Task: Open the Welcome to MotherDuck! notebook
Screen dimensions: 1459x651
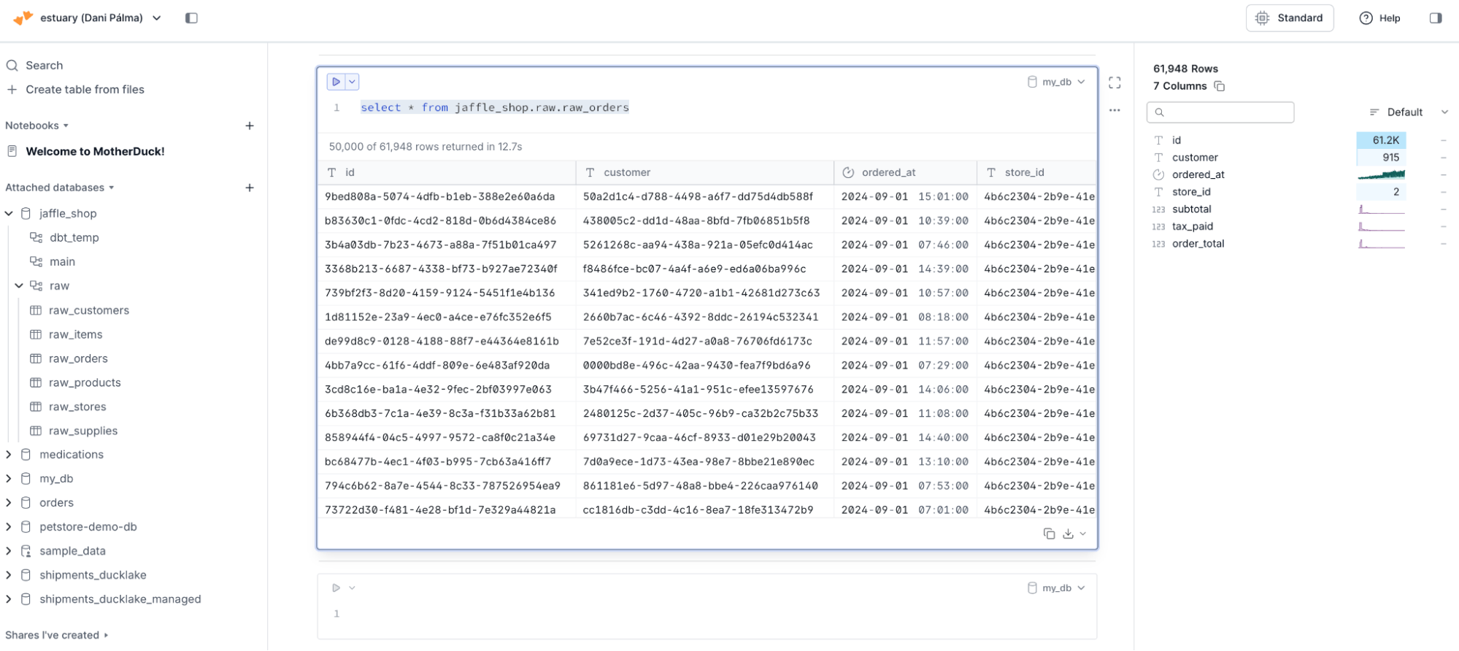Action: pos(95,151)
